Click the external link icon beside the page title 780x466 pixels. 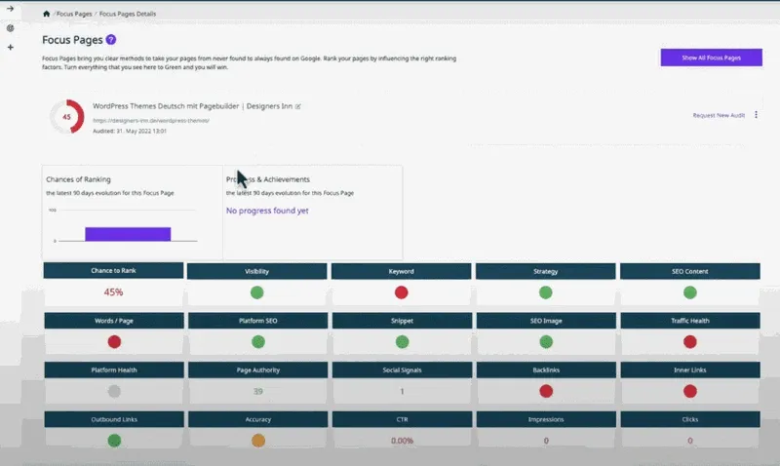point(298,106)
